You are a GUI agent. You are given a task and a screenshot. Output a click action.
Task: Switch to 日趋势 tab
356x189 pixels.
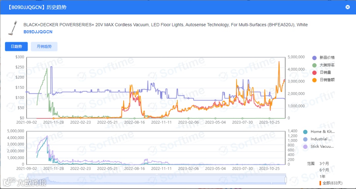point(16,46)
